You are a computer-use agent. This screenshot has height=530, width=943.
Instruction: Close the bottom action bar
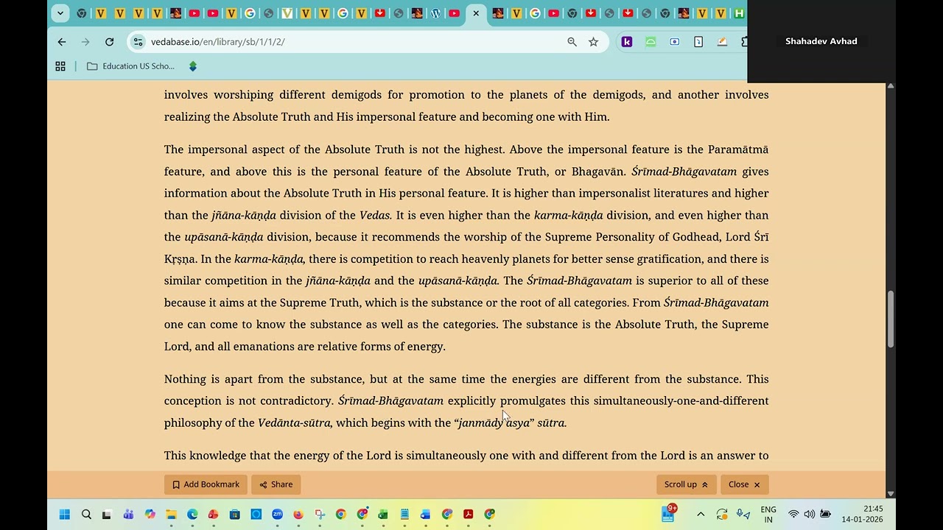744,484
